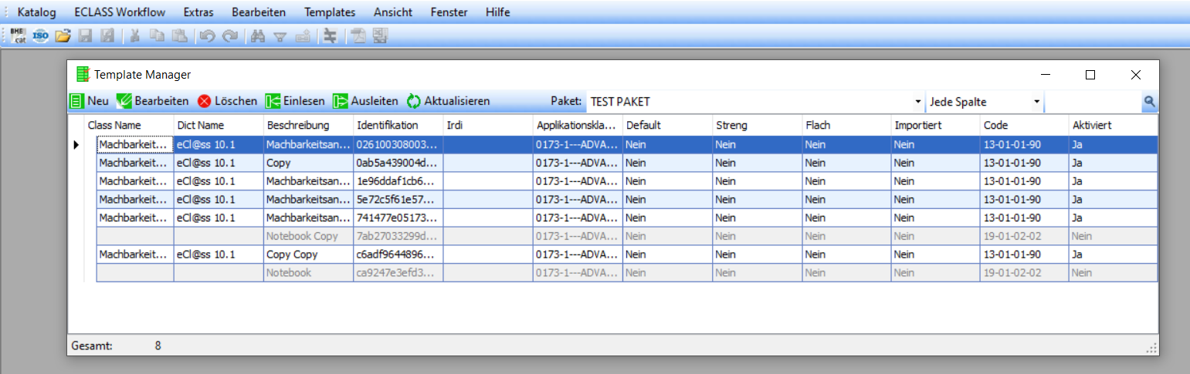This screenshot has width=1190, height=374.
Task: Click the undo arrow in the toolbar
Action: (206, 35)
